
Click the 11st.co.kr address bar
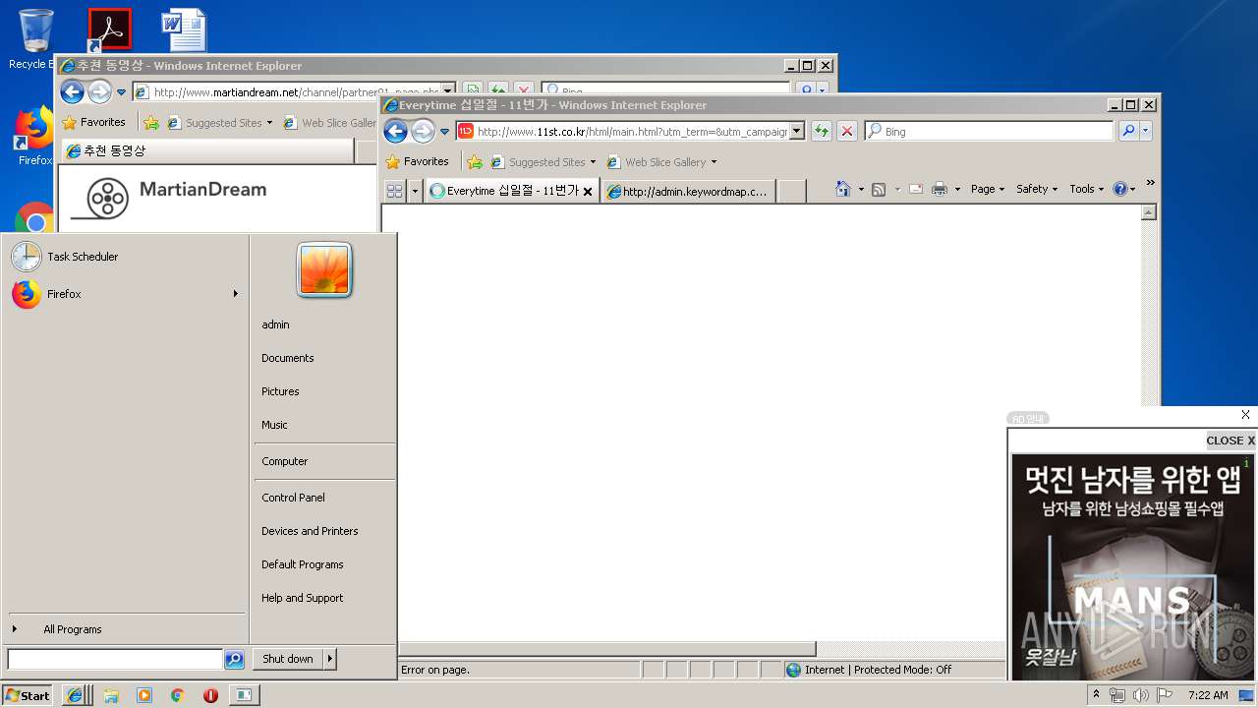pos(623,131)
